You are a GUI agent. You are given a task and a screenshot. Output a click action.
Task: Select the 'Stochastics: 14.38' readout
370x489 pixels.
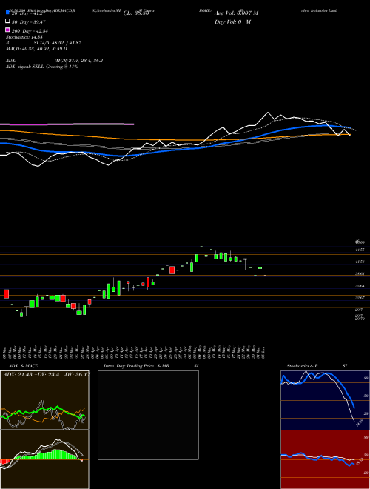[x=24, y=37]
